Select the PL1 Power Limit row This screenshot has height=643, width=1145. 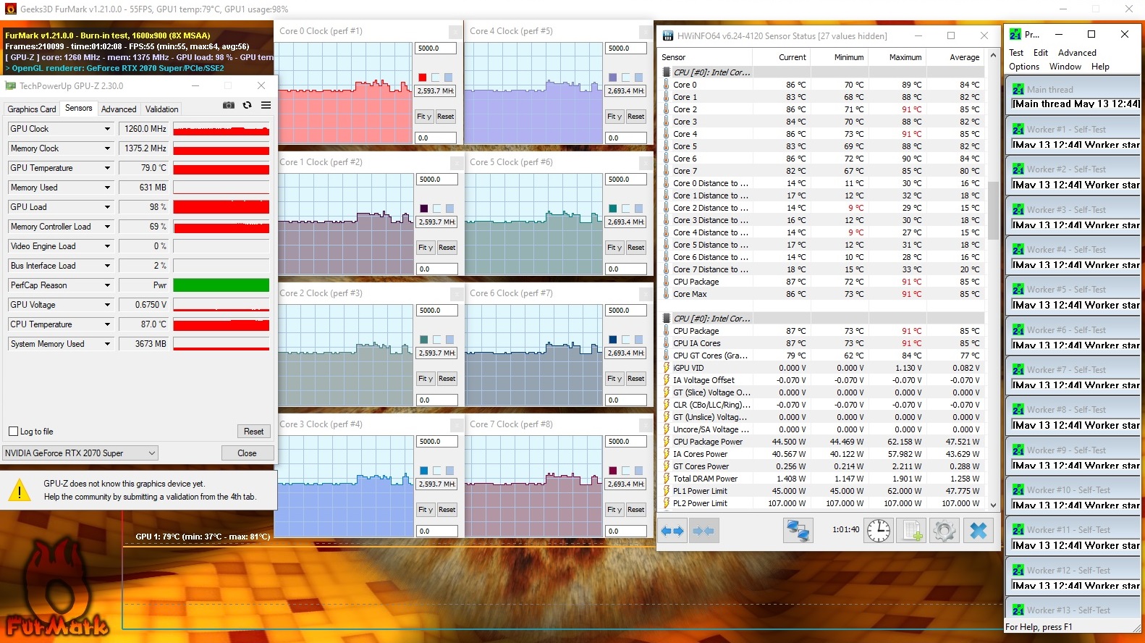coord(822,491)
